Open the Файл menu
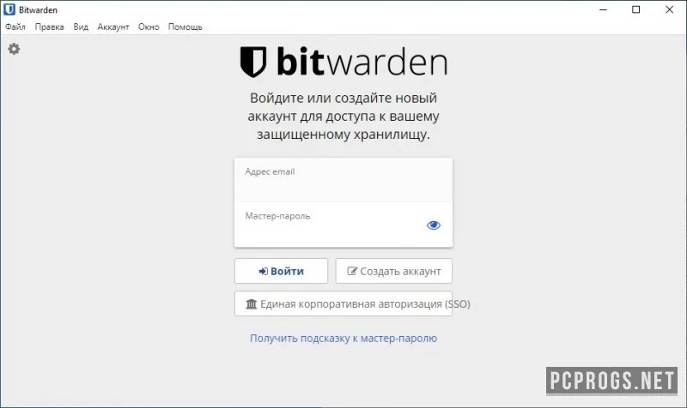This screenshot has width=687, height=408. 15,27
